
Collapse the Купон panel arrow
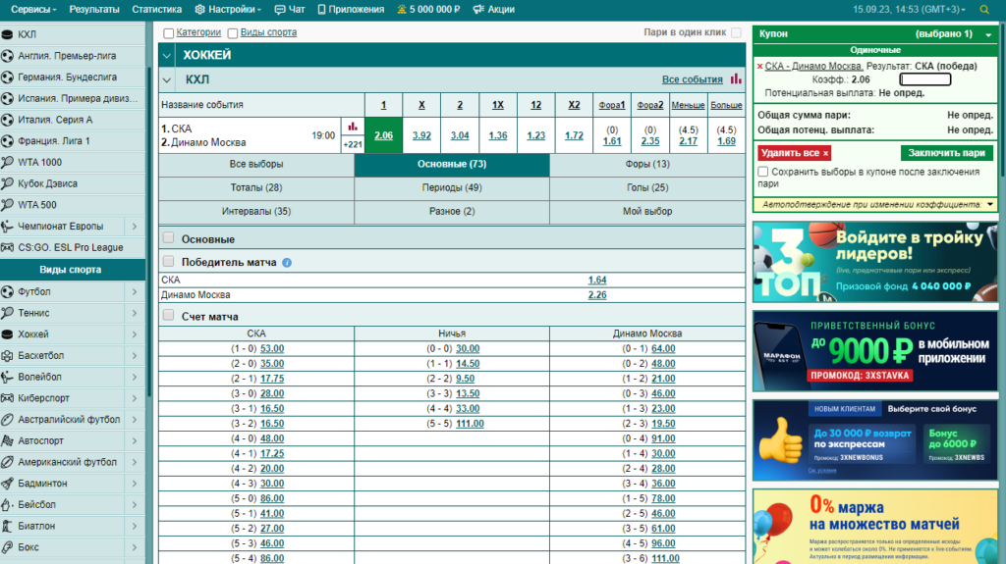[988, 34]
